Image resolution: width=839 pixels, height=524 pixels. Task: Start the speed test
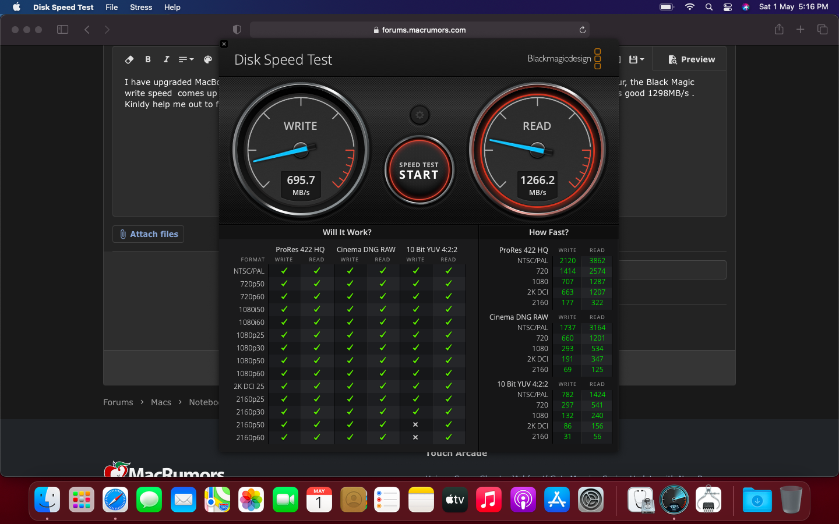(x=419, y=171)
